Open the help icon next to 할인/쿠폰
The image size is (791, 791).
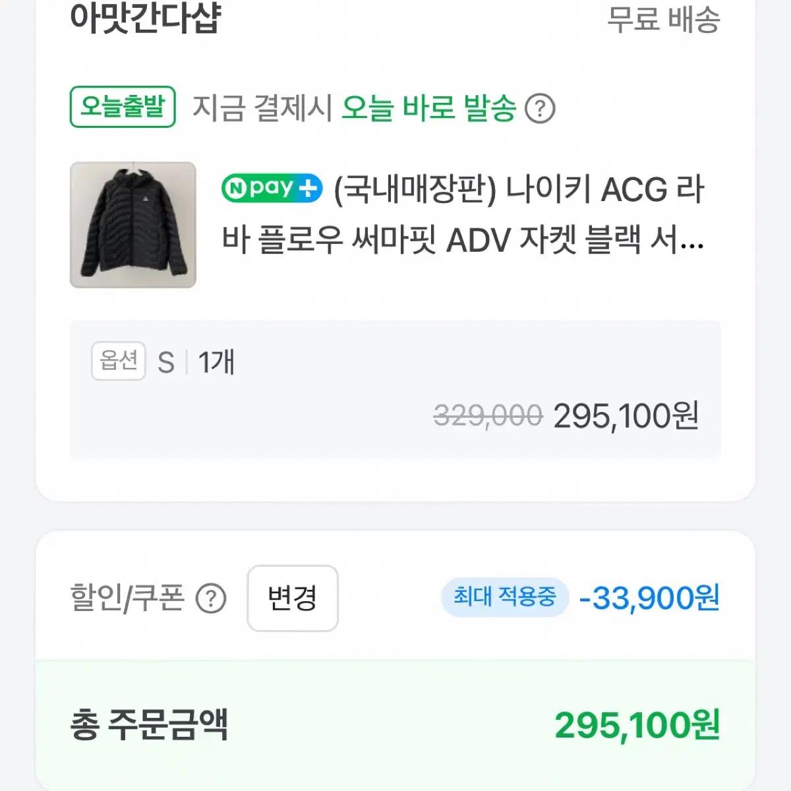(209, 597)
